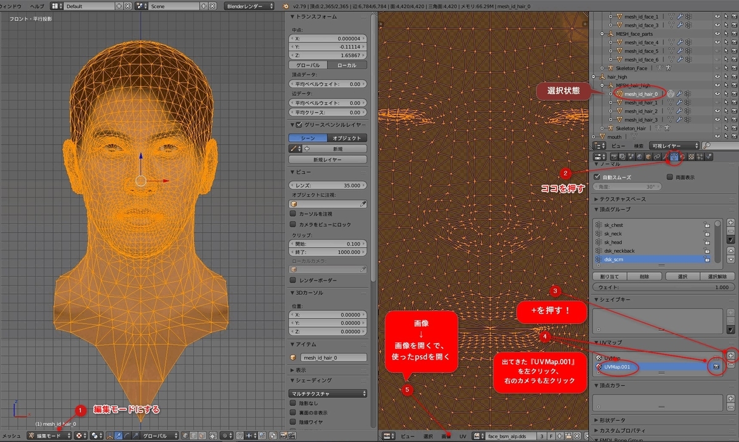Click the translate manipulator icon
This screenshot has height=442, width=739.
pos(118,435)
